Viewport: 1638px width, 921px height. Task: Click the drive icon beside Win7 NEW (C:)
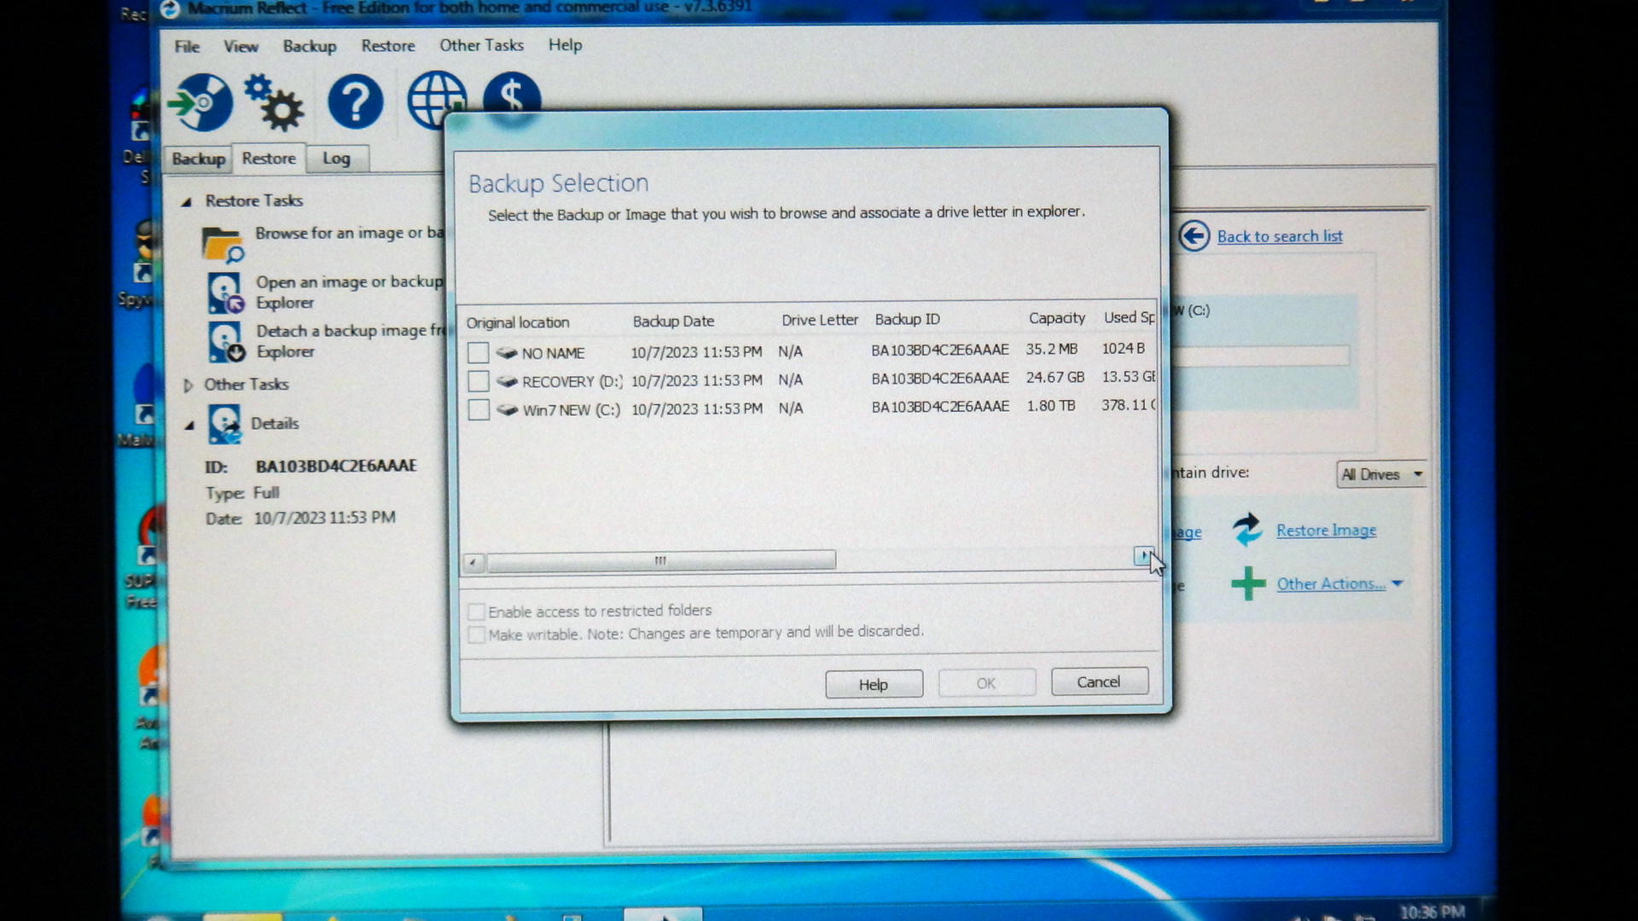[x=508, y=409]
